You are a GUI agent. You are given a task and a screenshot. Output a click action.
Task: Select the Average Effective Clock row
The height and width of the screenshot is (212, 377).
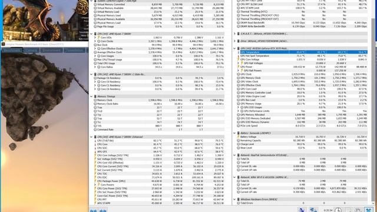[159, 52]
